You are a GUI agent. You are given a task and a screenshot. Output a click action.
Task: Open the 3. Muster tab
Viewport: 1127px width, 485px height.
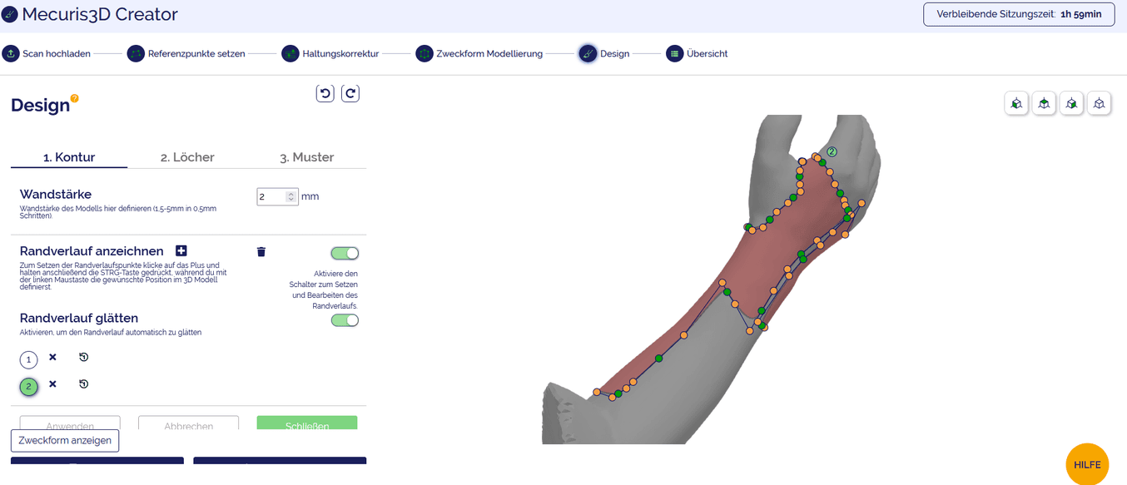pyautogui.click(x=306, y=157)
